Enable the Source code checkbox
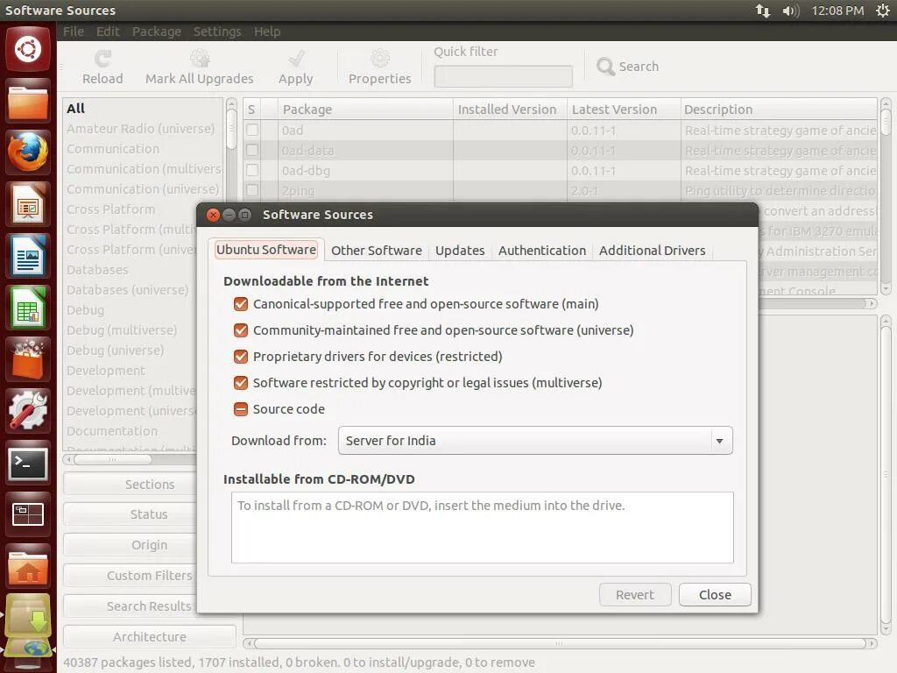 [x=241, y=408]
